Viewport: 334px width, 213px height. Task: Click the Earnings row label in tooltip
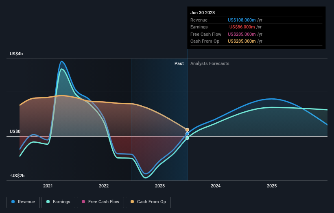coord(199,27)
